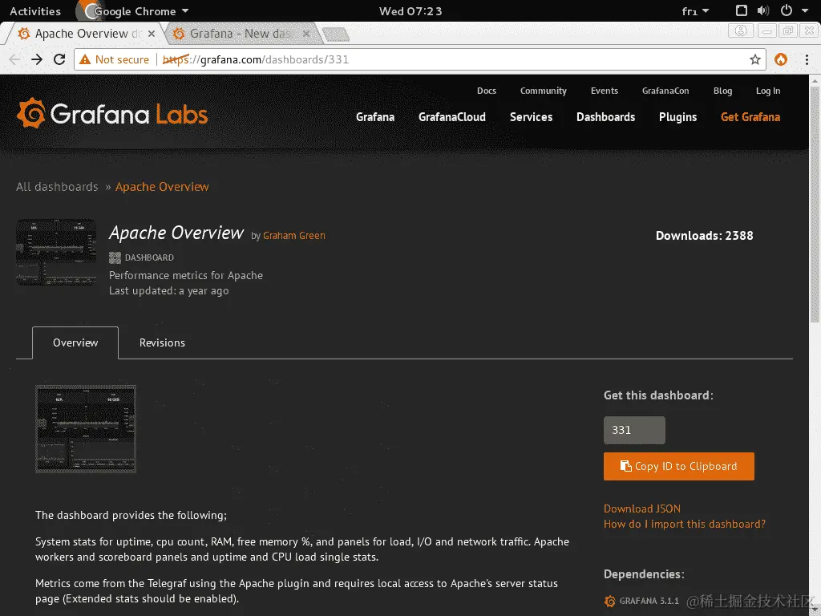
Task: Click the Chrome profile icon
Action: click(740, 31)
